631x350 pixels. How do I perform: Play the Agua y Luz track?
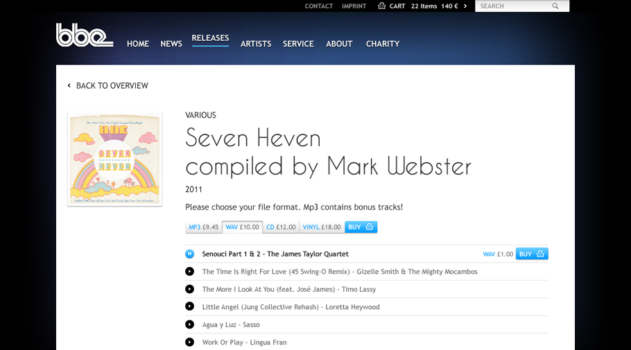click(x=190, y=324)
